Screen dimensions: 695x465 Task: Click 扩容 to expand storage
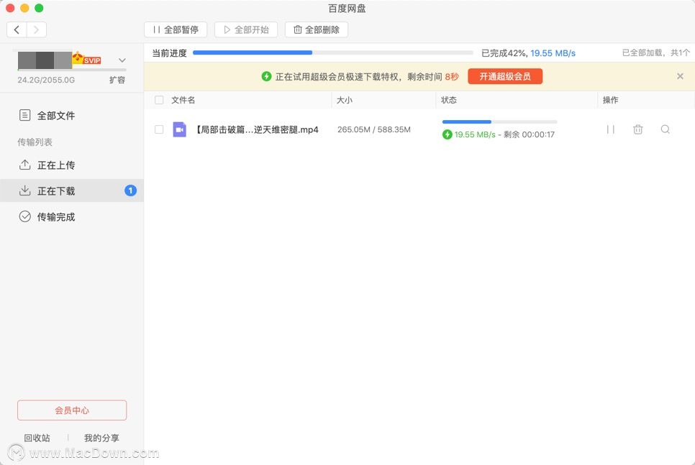[x=117, y=80]
